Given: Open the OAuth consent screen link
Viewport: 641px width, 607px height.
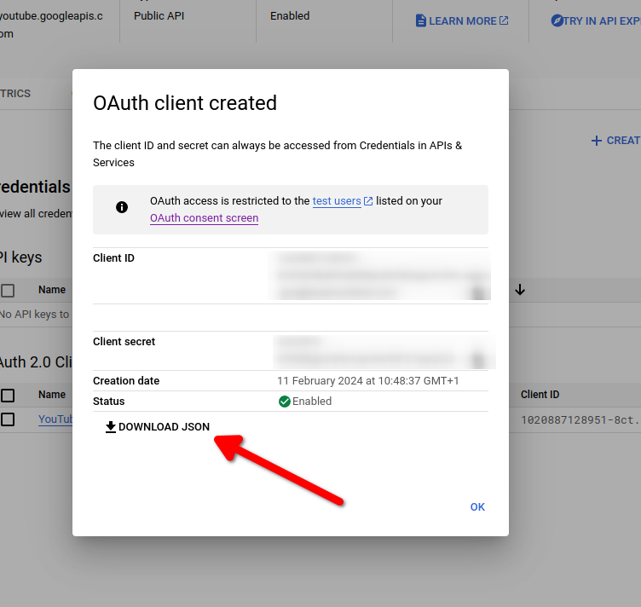Looking at the screenshot, I should click(204, 218).
